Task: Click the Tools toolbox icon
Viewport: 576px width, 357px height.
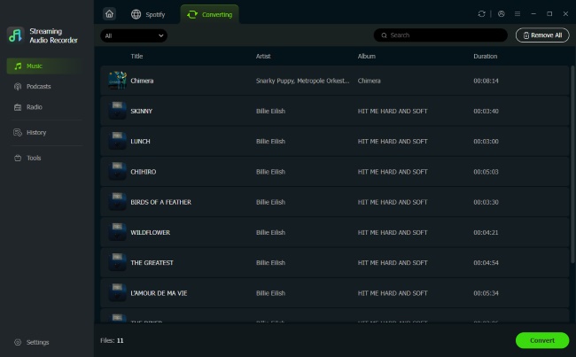Action: click(x=18, y=158)
